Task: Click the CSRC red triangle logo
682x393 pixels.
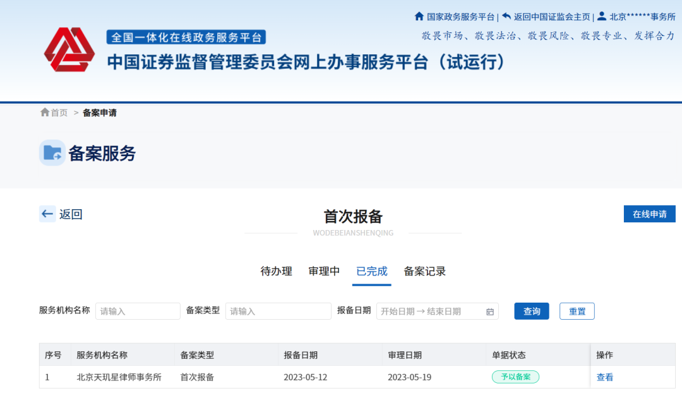Action: [69, 49]
